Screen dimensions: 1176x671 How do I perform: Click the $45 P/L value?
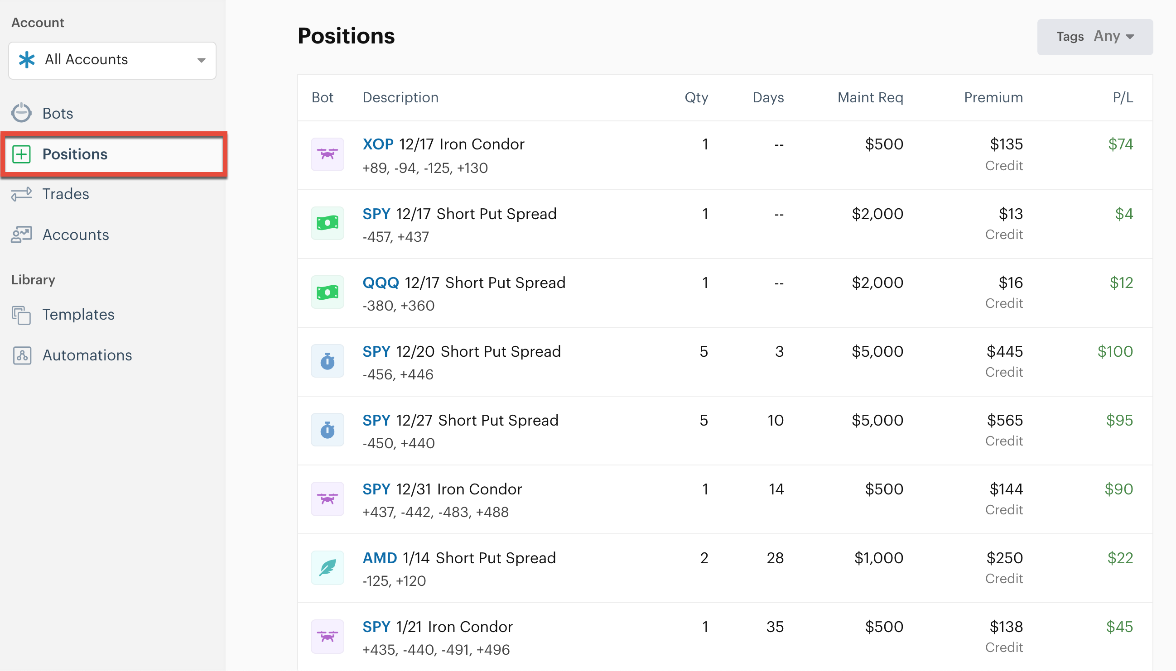click(1119, 627)
